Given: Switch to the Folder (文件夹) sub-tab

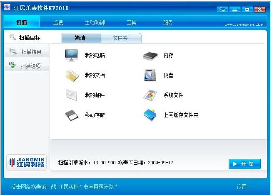Looking at the screenshot, I should tap(120, 38).
